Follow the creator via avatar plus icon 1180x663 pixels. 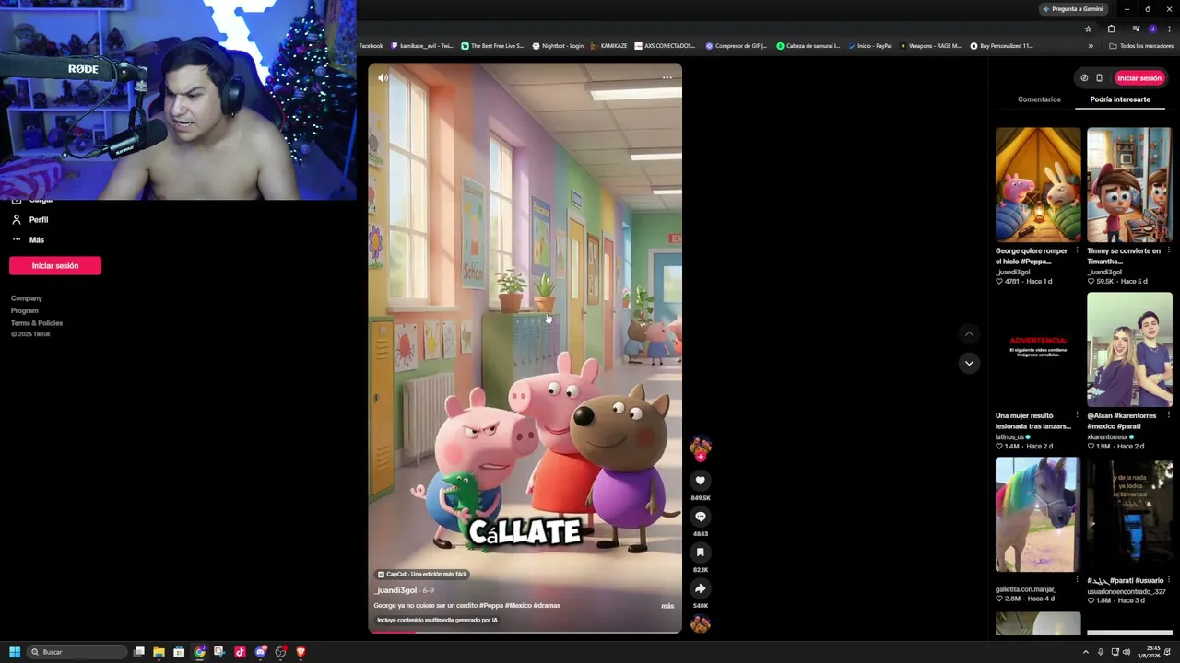(701, 457)
